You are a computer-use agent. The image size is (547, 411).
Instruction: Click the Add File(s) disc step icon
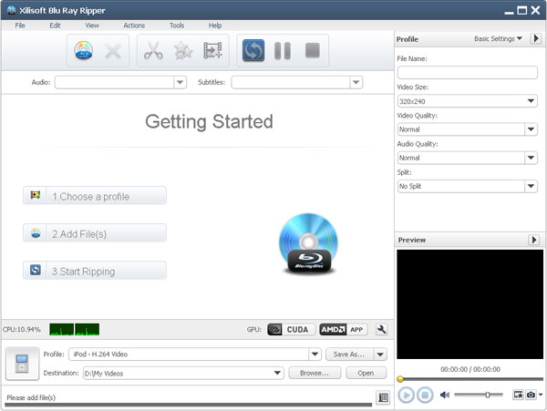click(36, 233)
